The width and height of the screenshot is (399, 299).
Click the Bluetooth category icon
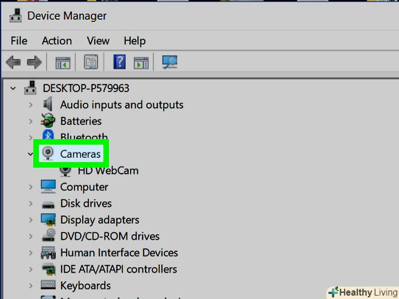point(48,135)
